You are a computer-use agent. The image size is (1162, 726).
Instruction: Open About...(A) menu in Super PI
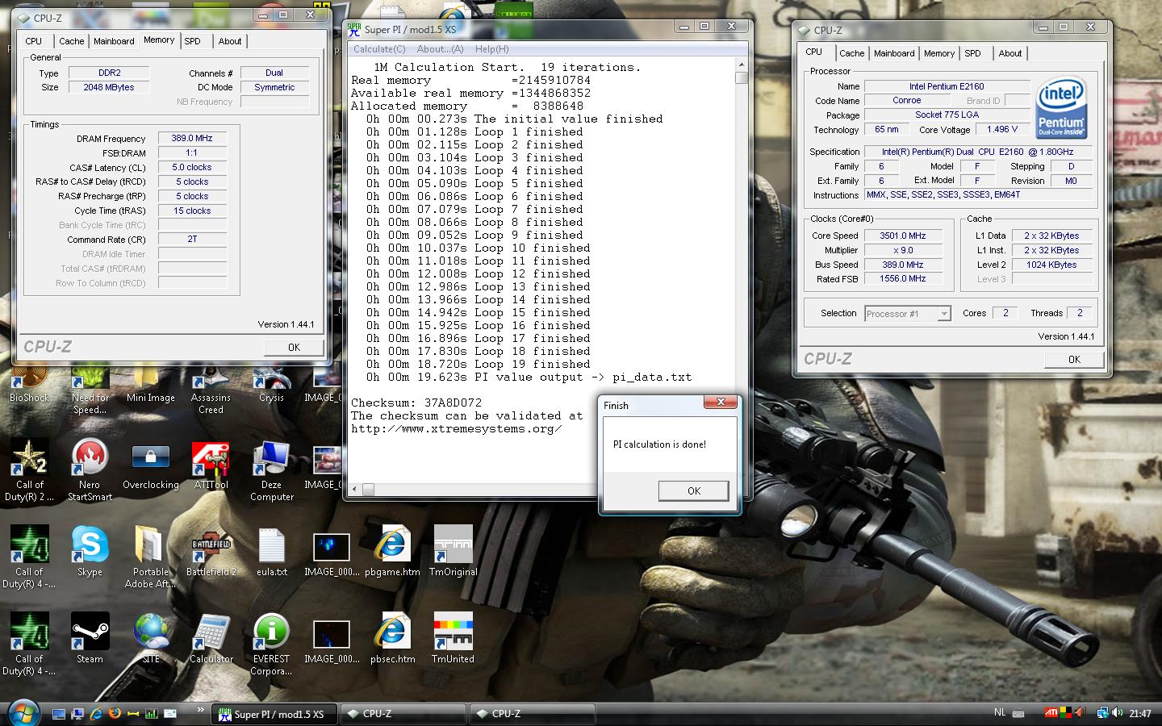(440, 49)
